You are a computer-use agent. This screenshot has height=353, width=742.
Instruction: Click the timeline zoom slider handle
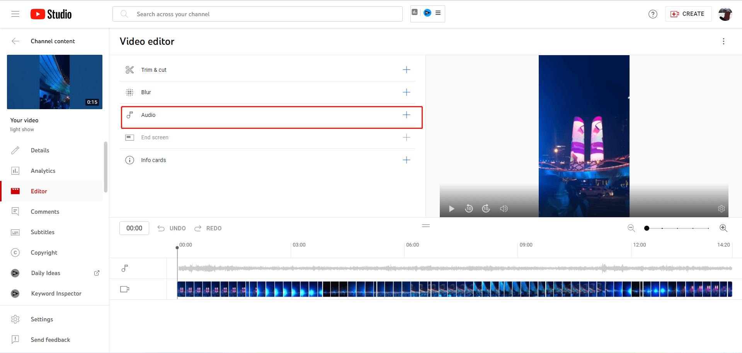click(x=647, y=228)
